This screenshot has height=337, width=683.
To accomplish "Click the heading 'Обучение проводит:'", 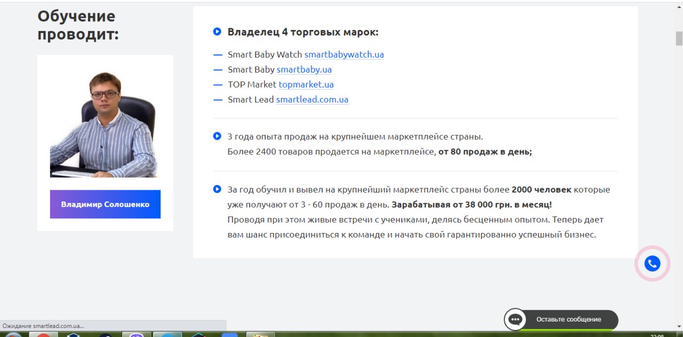I will point(78,25).
